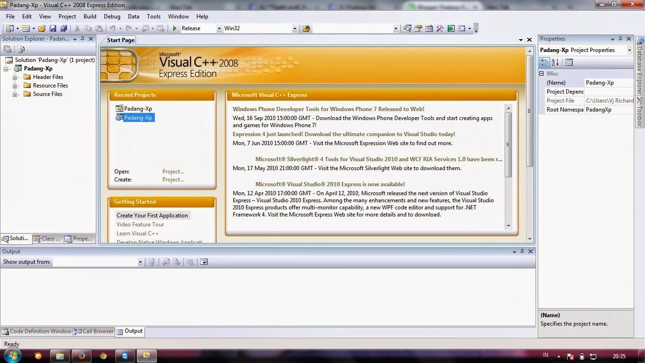
Task: Toggle auto-hide pin on Solution Explorer
Action: [x=83, y=39]
